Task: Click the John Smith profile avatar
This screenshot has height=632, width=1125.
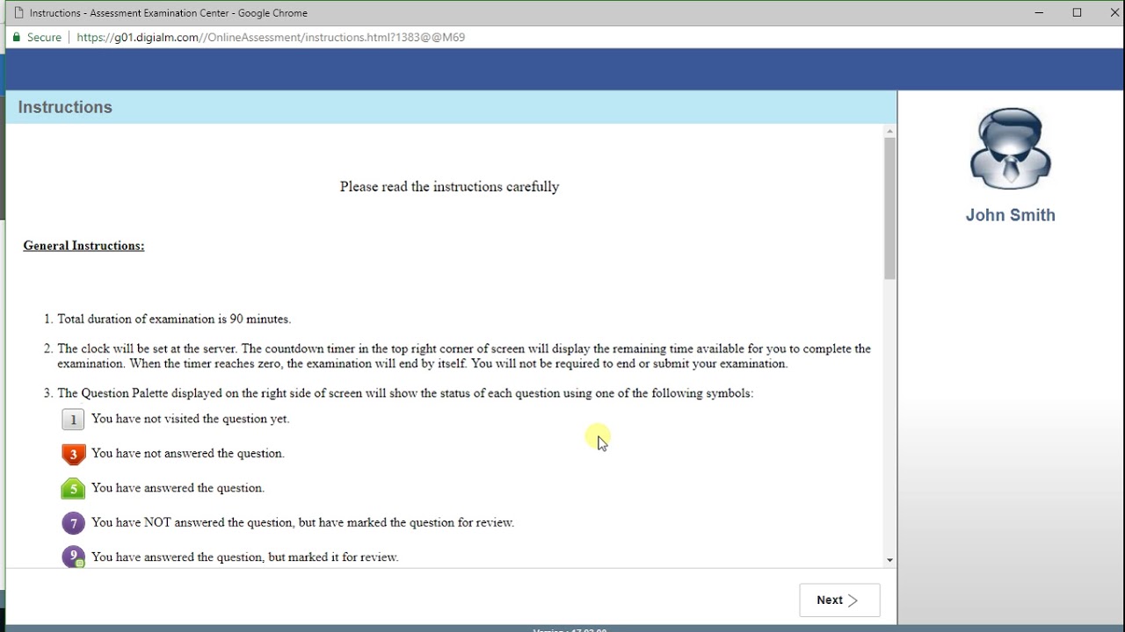Action: (x=1011, y=149)
